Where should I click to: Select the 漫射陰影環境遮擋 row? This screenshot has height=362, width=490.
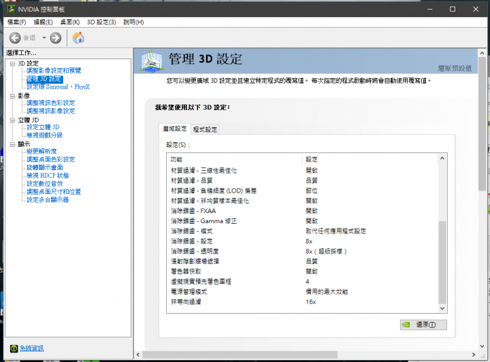302,261
